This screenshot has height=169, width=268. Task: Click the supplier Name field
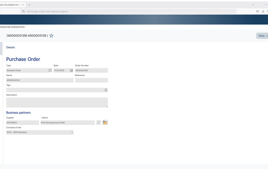67,123
